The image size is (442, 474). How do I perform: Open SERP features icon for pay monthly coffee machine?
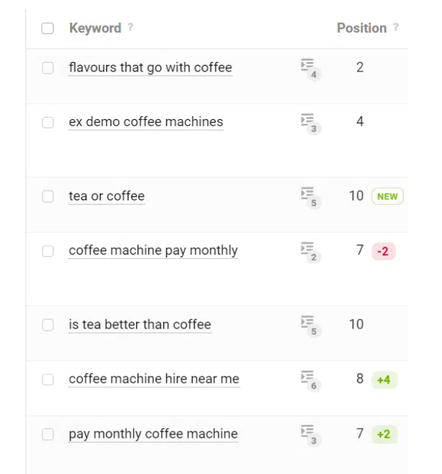311,435
